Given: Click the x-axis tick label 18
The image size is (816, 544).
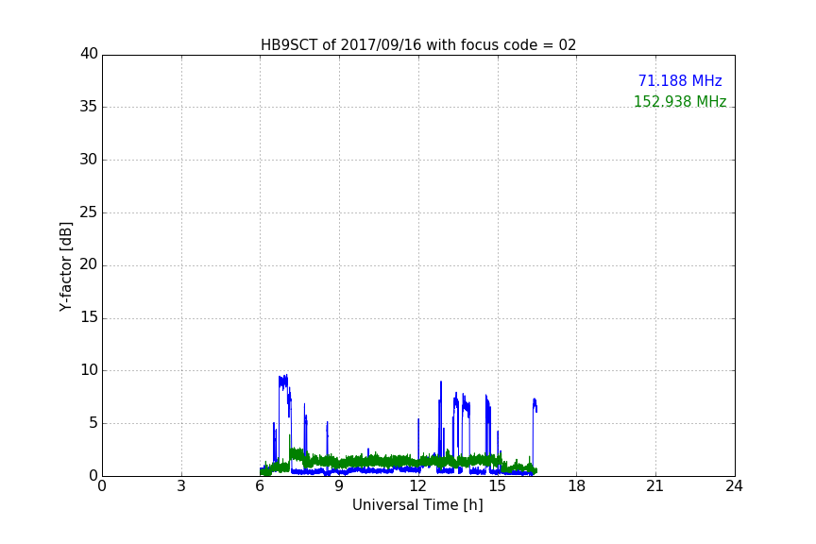Looking at the screenshot, I should 577,486.
